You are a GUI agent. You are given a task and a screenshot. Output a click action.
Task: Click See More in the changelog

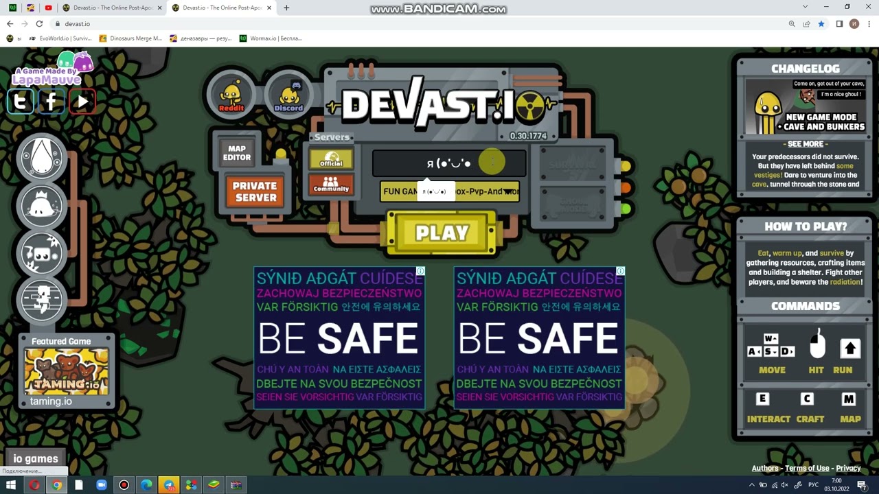click(x=806, y=144)
